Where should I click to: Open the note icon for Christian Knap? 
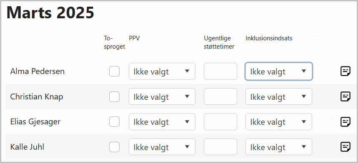coord(345,96)
